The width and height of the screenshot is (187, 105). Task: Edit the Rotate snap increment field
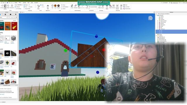[x=32, y=5]
